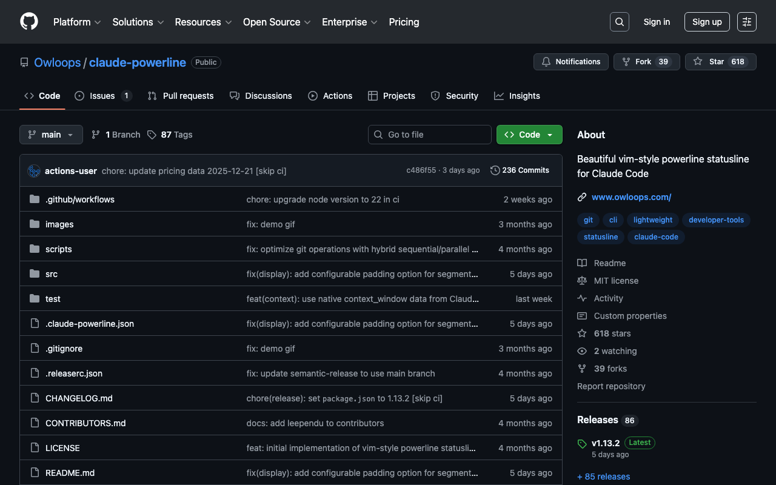Click the appearance settings sliders icon

[746, 22]
